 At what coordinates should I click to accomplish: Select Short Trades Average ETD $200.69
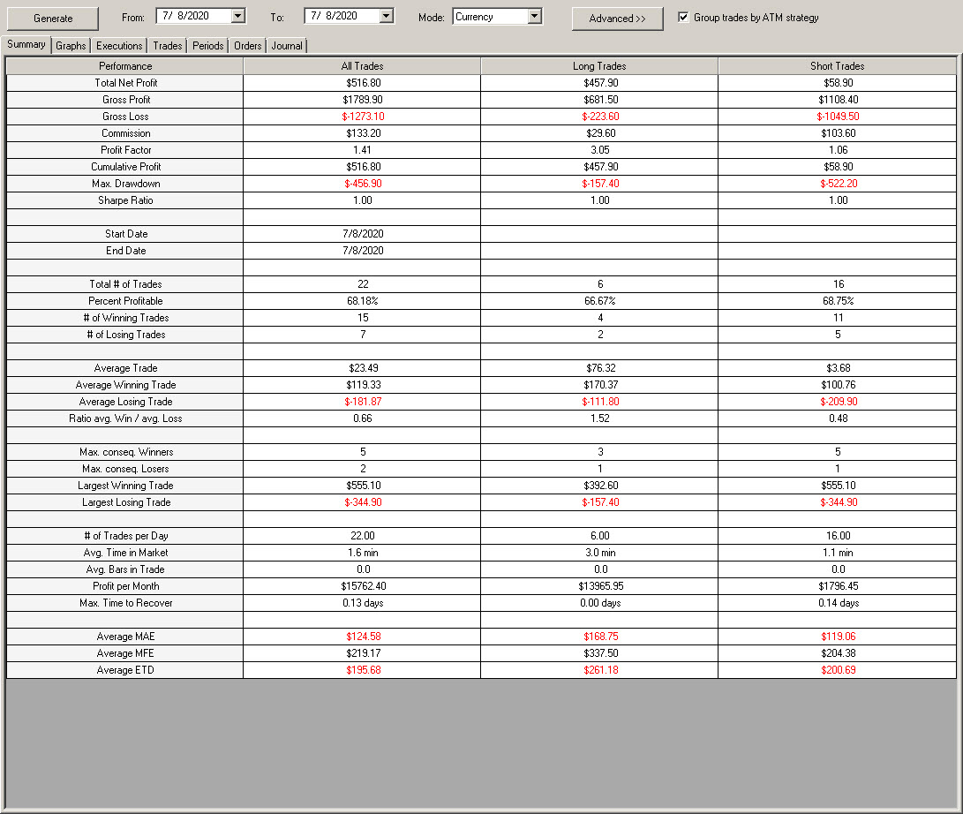tap(838, 670)
